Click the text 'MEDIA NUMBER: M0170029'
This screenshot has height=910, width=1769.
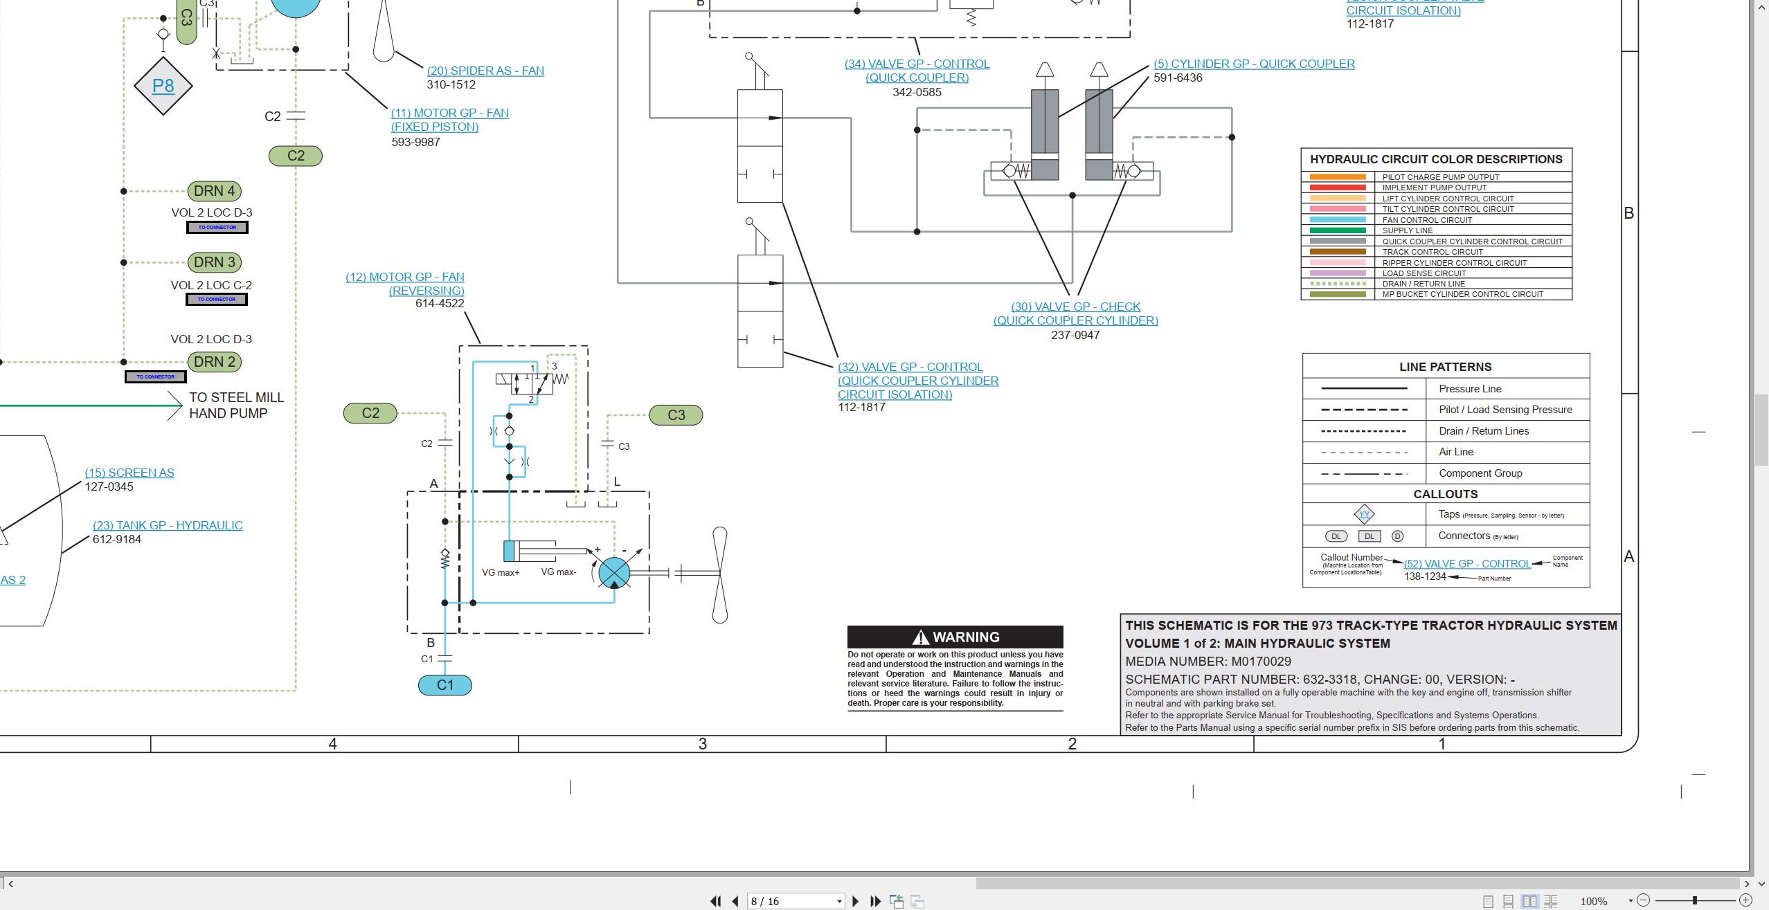(1208, 662)
